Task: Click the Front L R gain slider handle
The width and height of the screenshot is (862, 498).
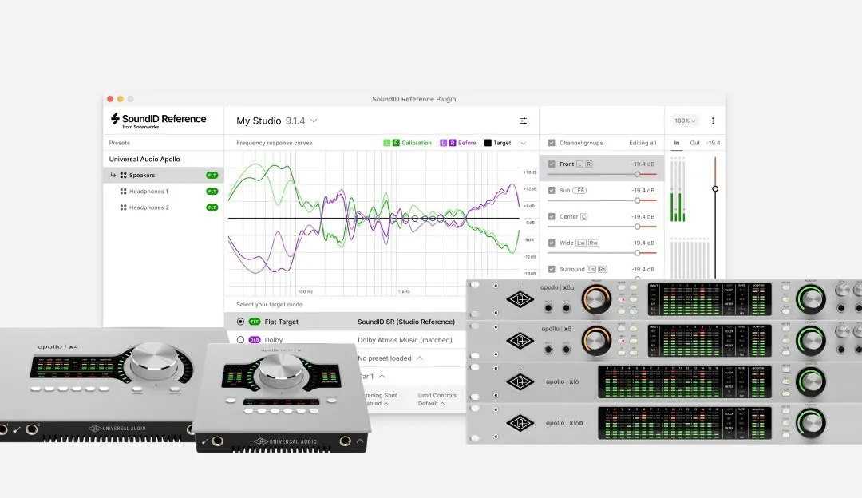Action: click(x=637, y=174)
